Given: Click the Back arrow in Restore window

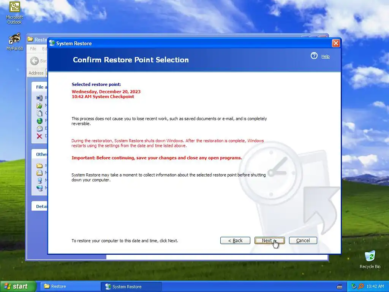Looking at the screenshot, I should 35,61.
